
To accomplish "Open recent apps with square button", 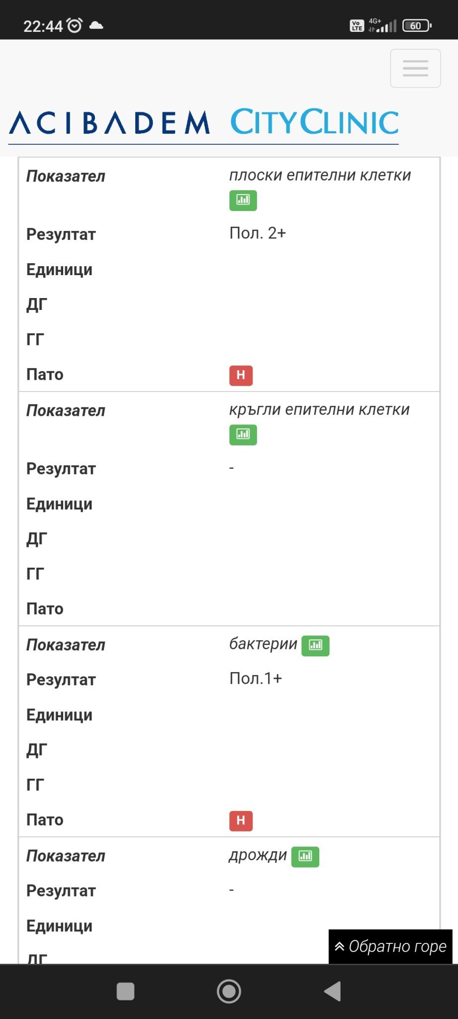I will pyautogui.click(x=125, y=991).
